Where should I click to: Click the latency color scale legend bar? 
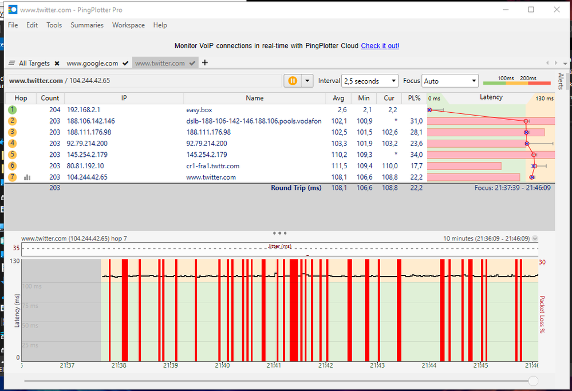(x=516, y=83)
